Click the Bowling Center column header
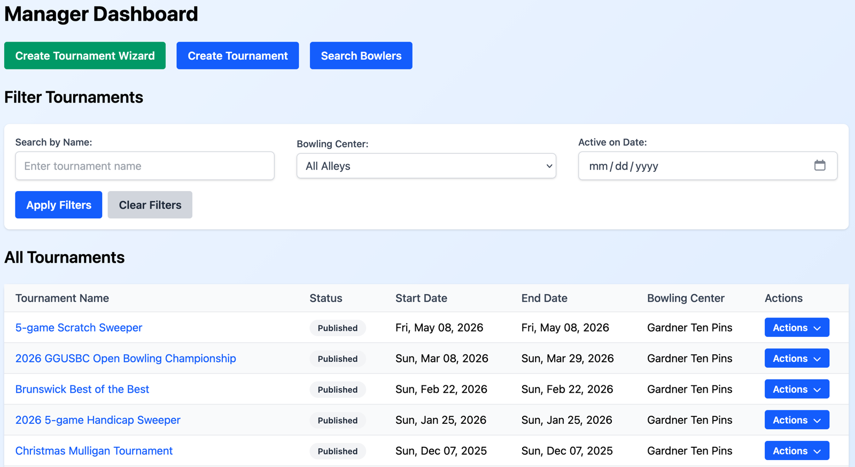 tap(686, 298)
